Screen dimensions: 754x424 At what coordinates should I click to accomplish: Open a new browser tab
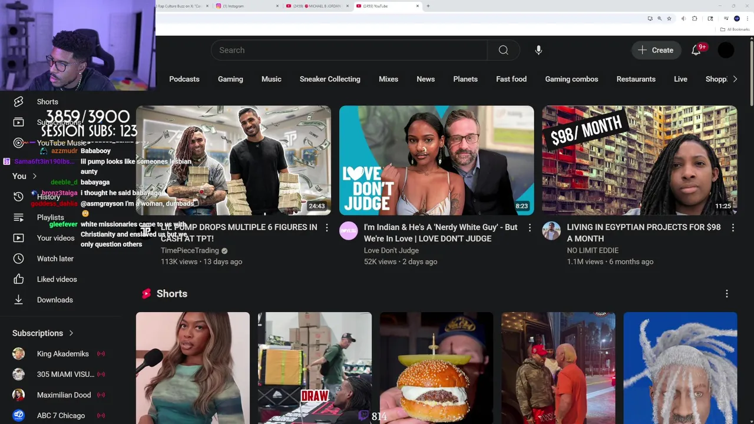(428, 6)
